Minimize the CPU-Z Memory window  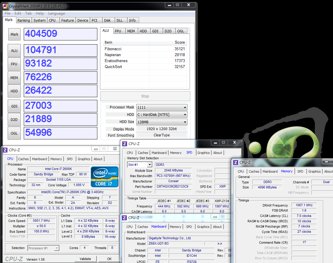[326, 161]
